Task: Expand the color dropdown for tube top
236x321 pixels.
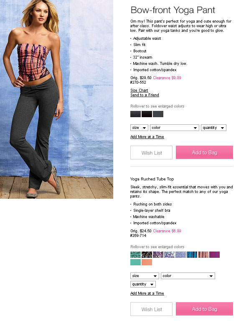Action: click(188, 276)
